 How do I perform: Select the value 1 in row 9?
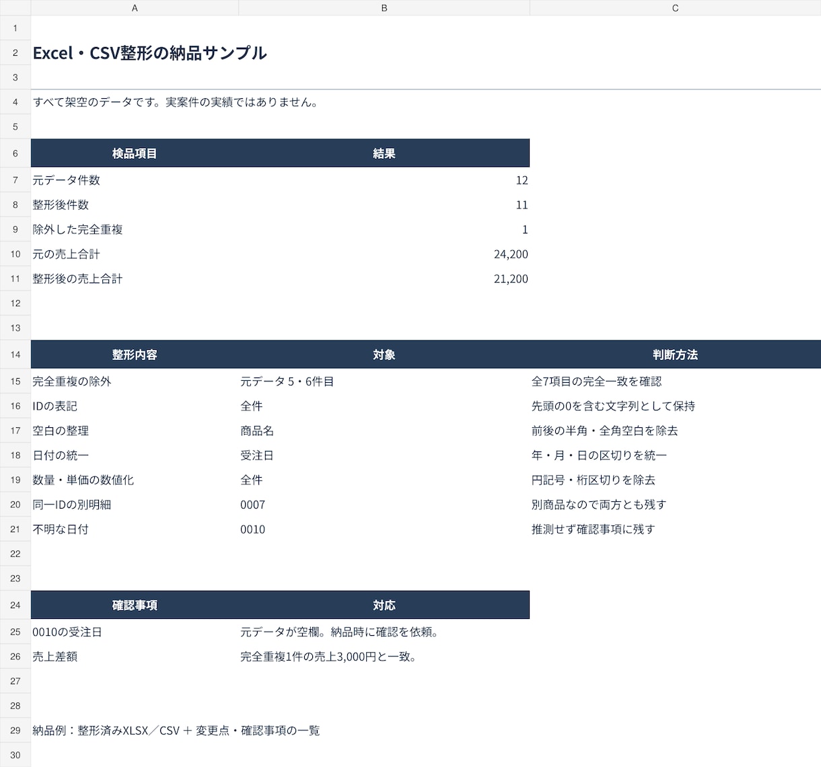tap(384, 229)
